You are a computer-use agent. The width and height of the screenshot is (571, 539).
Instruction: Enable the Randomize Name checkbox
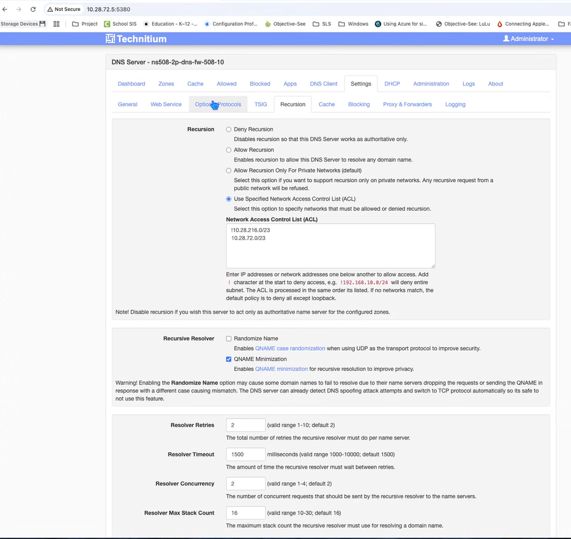click(229, 339)
